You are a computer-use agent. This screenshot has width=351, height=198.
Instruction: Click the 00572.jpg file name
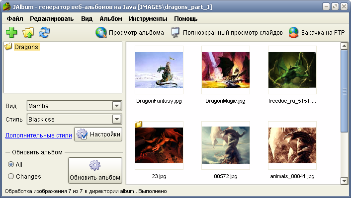226,176
